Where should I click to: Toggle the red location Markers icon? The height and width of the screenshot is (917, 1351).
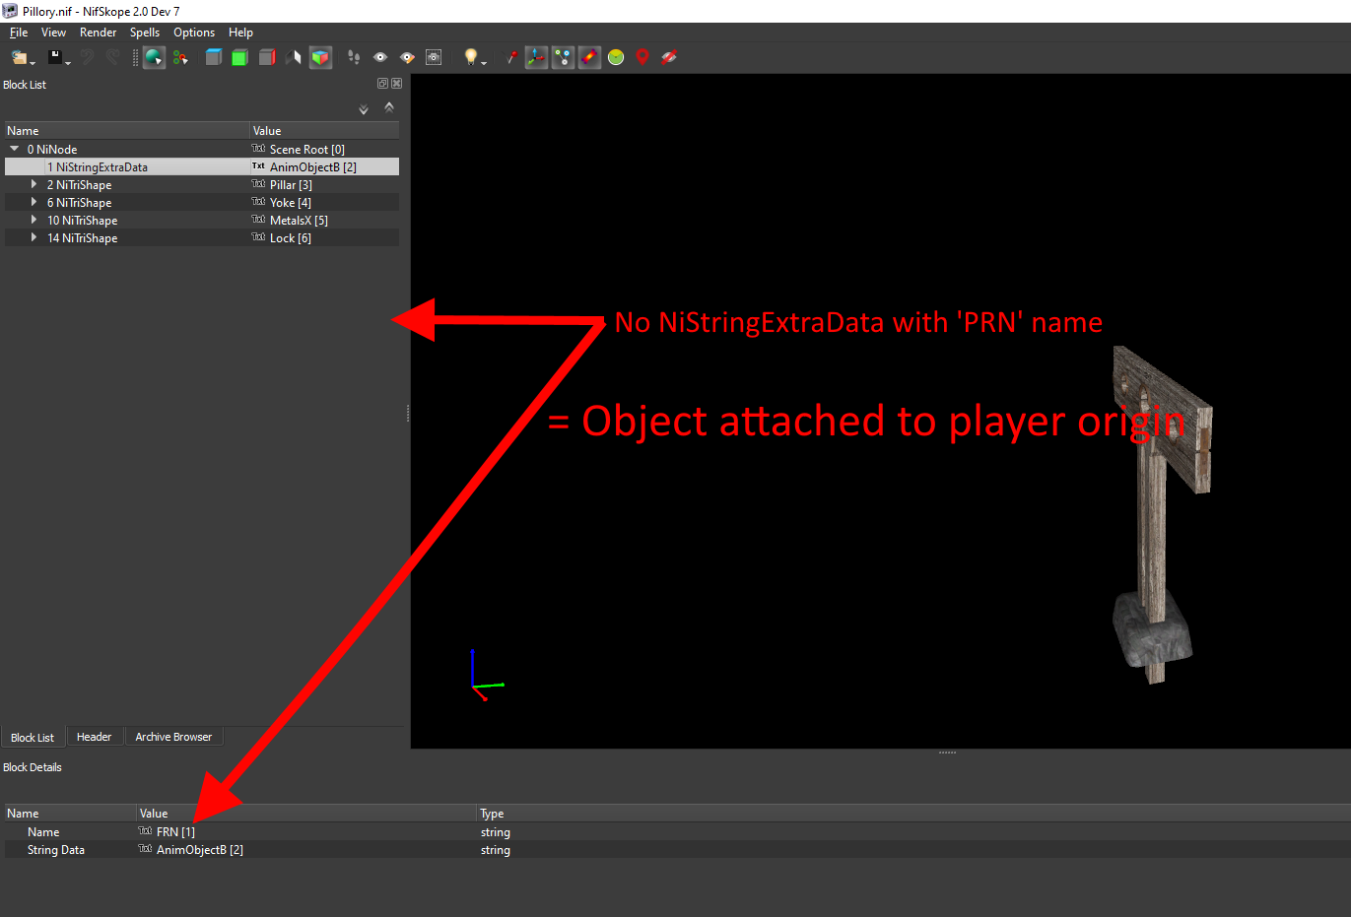[642, 57]
